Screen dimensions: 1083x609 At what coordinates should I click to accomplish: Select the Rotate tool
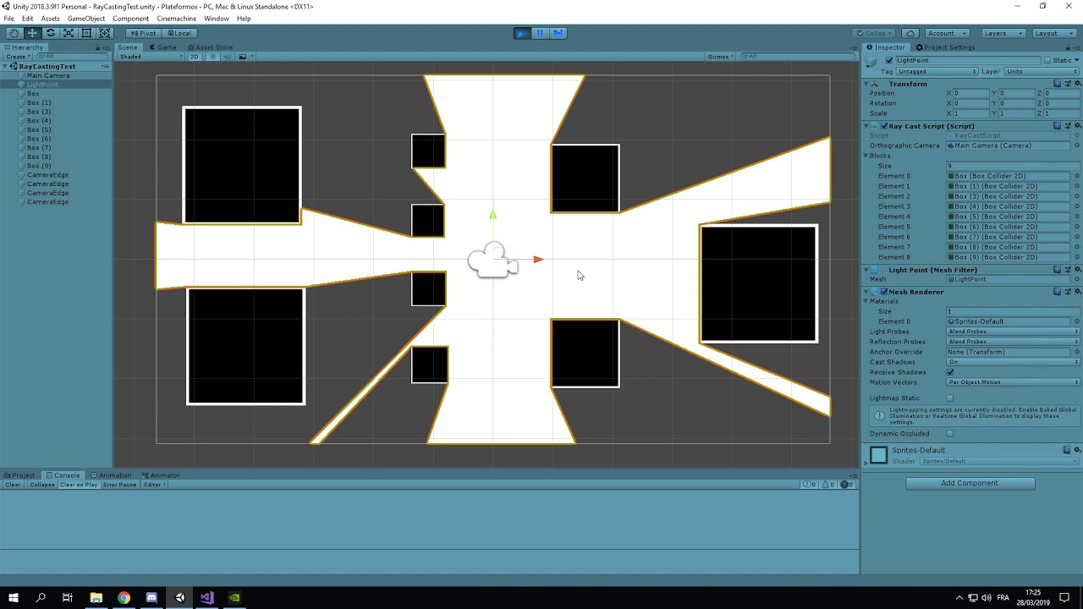tap(50, 32)
